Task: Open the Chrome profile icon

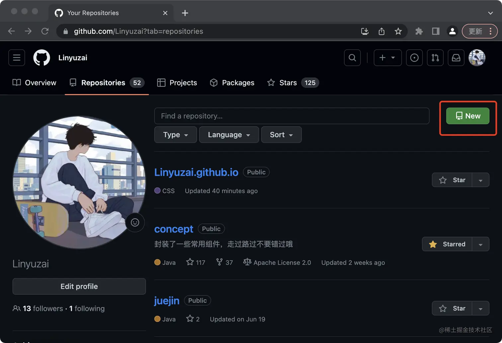Action: tap(452, 31)
